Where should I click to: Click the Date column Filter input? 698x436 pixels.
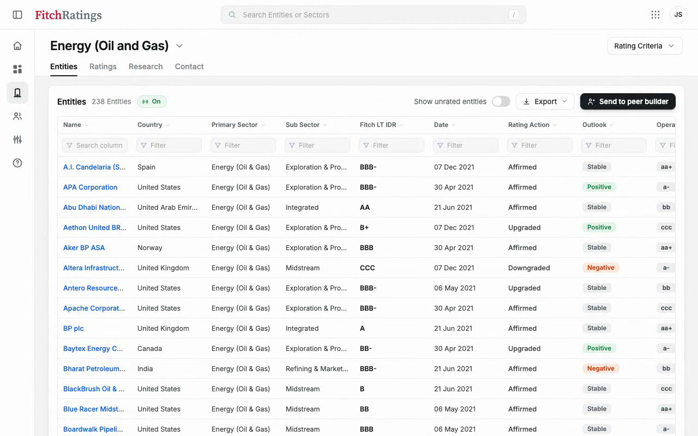click(466, 146)
